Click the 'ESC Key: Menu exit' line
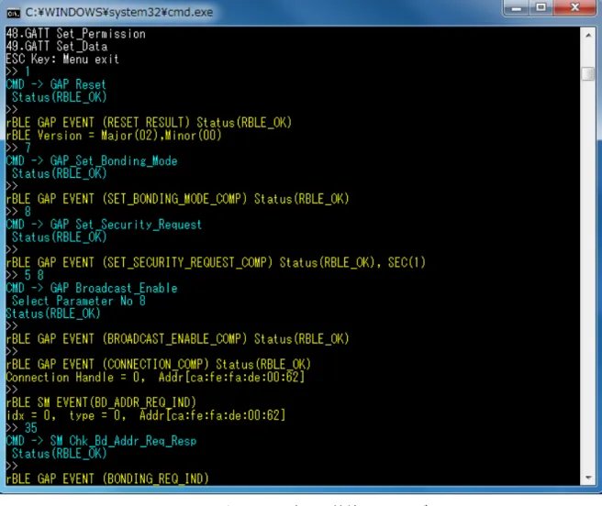Screen dimensions: 602x506 (62, 59)
